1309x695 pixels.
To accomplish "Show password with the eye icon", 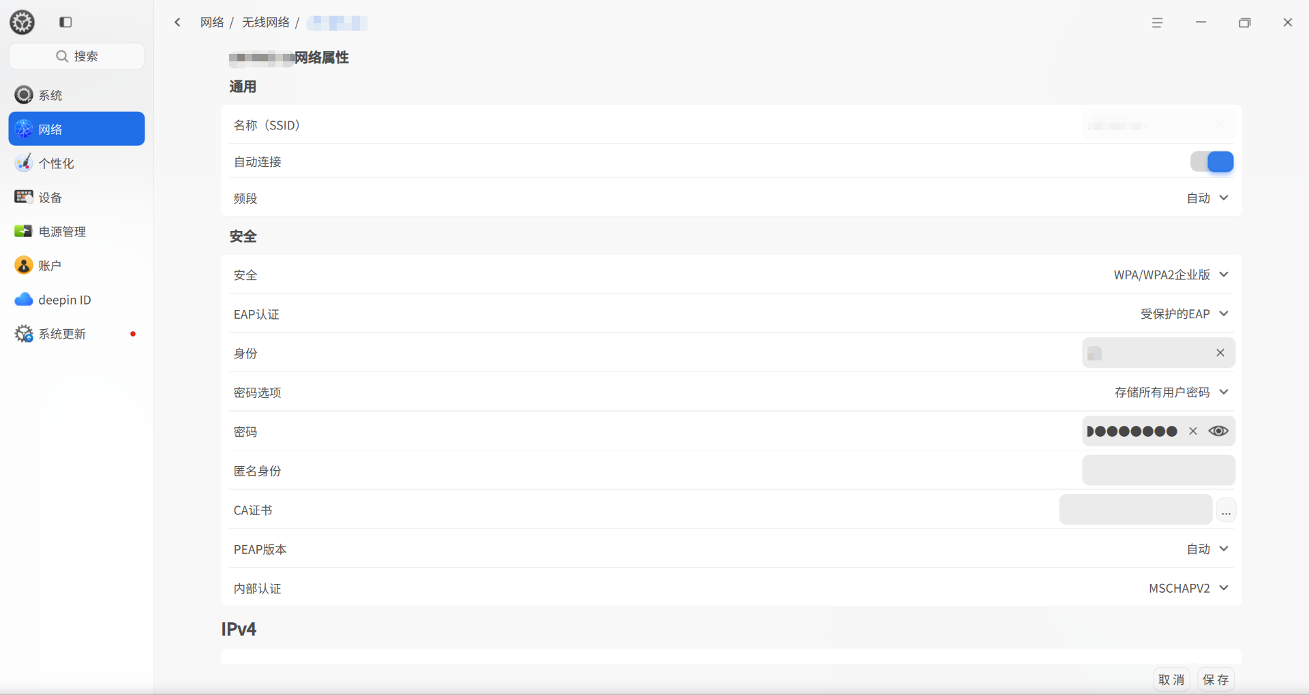I will 1218,431.
